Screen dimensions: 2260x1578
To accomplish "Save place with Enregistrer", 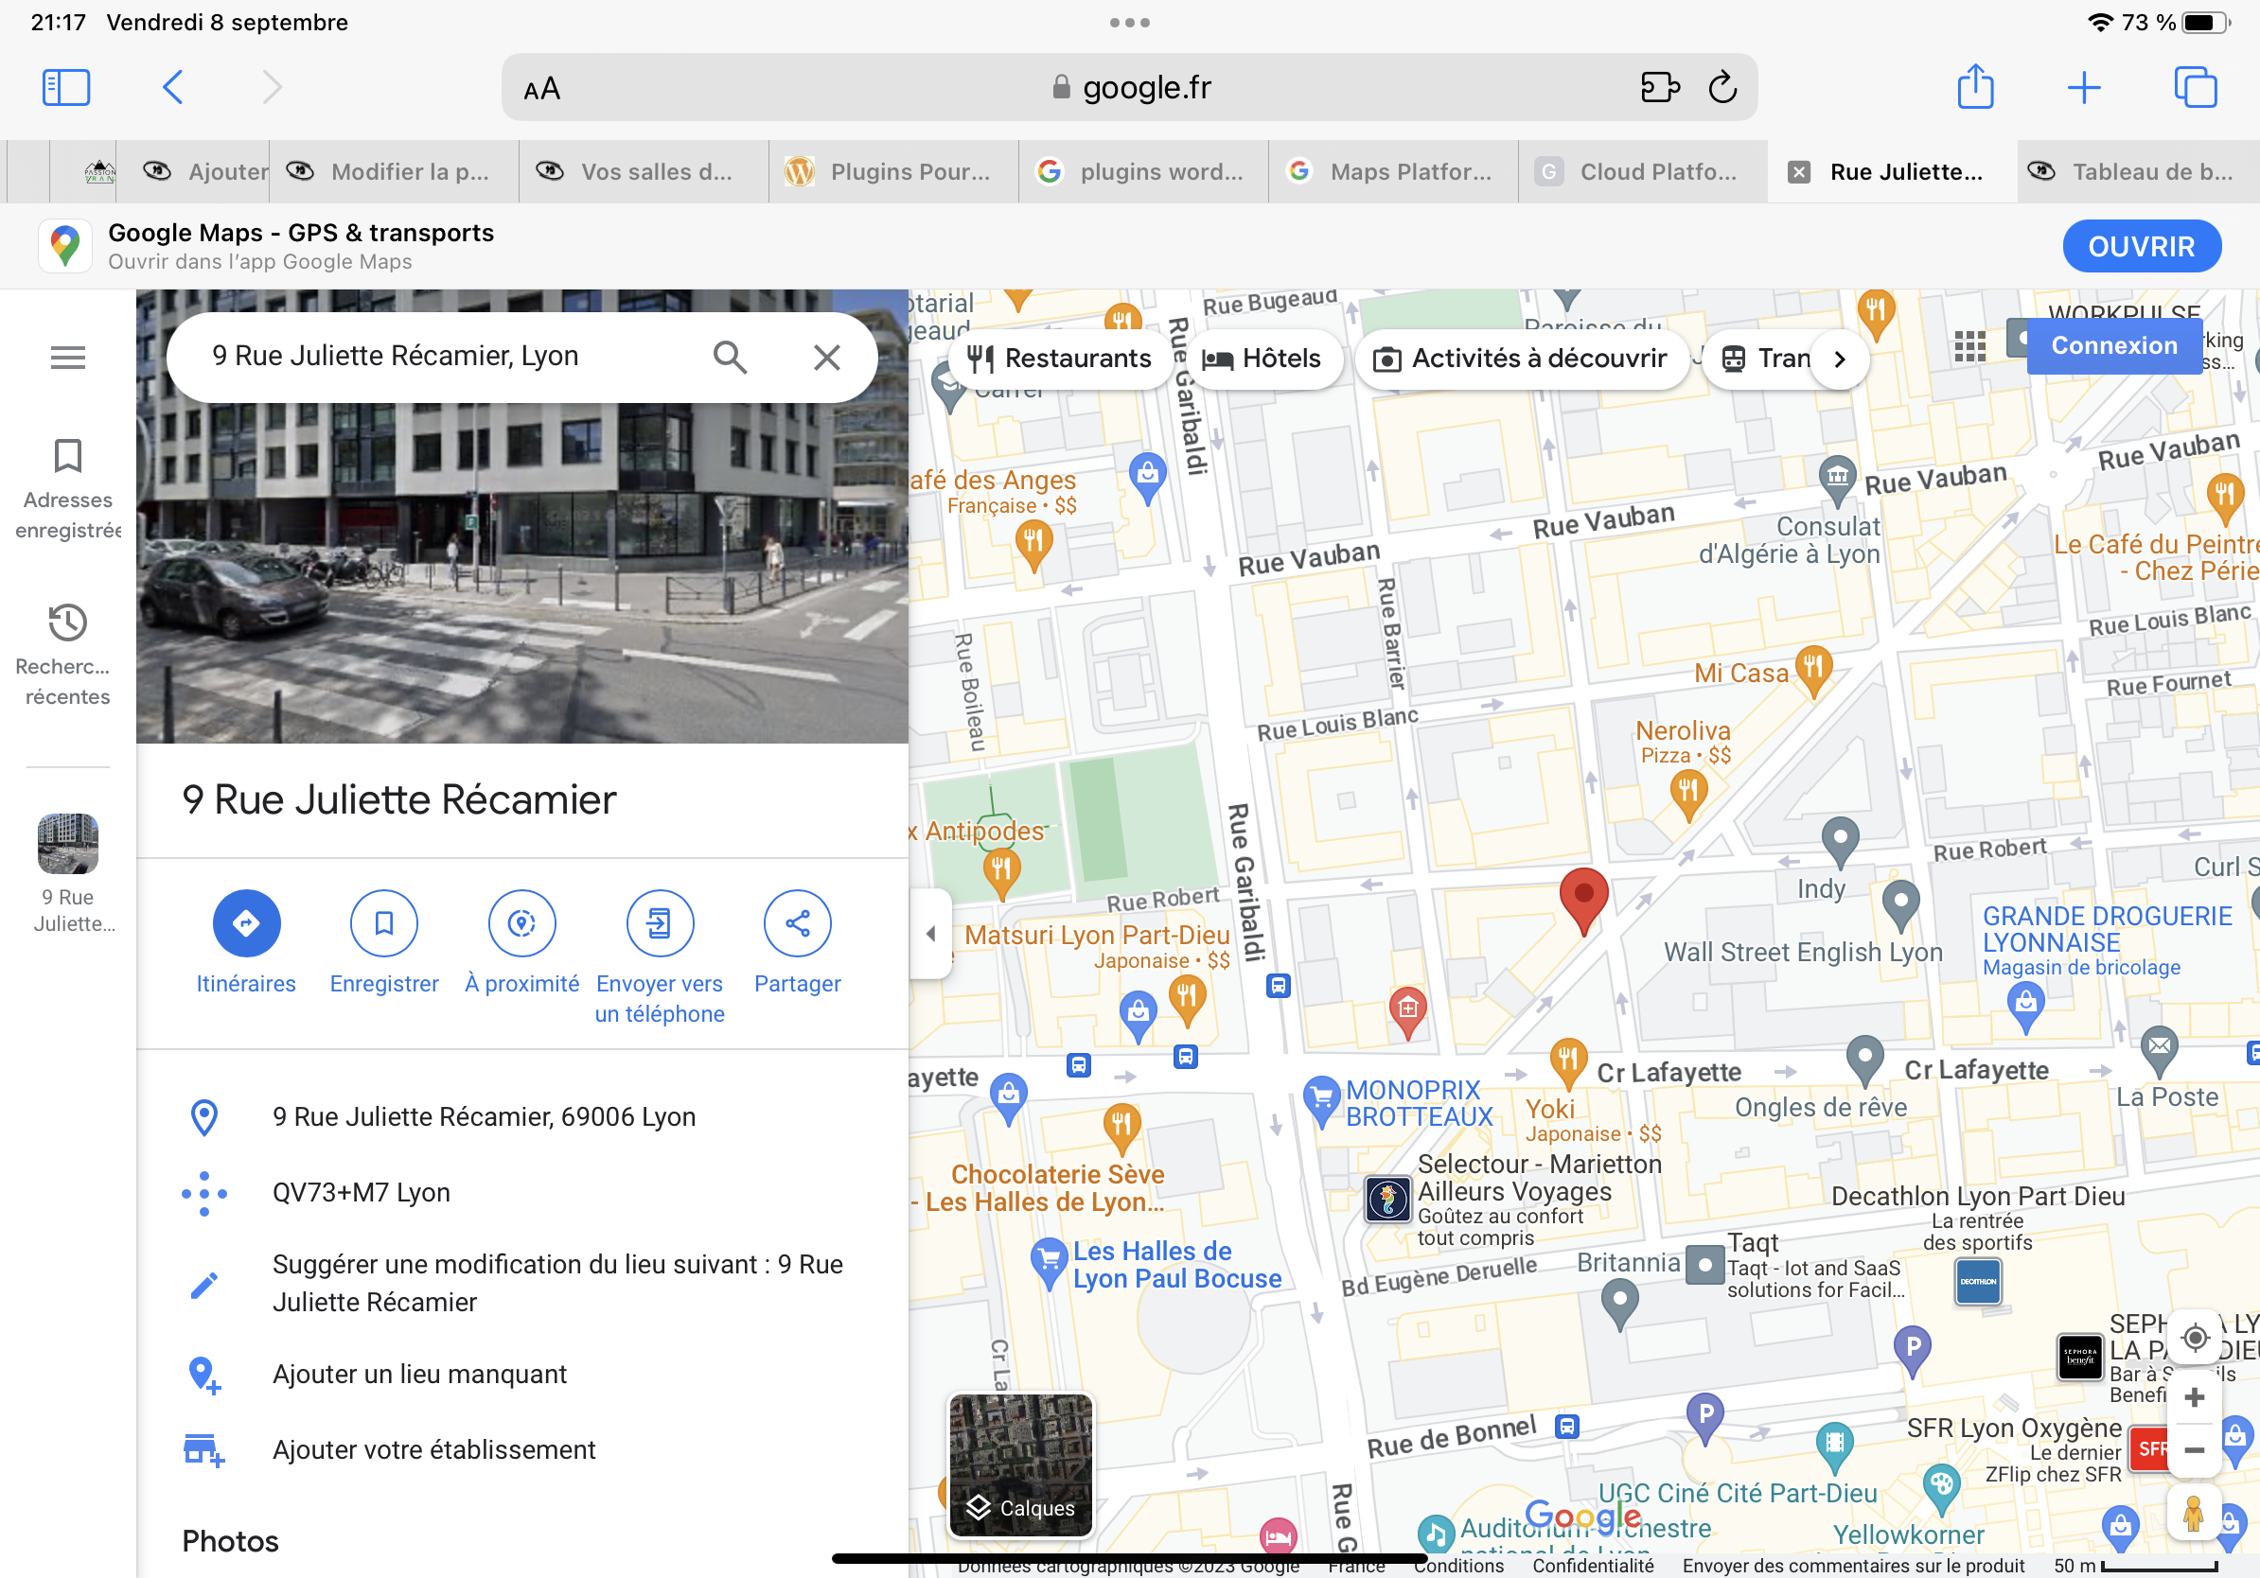I will (x=384, y=941).
